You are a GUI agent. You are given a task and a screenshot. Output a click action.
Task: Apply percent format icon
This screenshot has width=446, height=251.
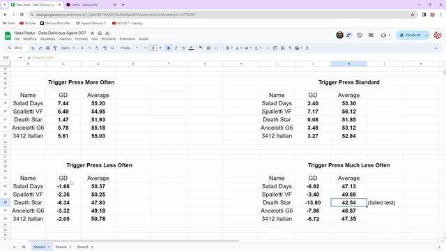tap(89, 48)
